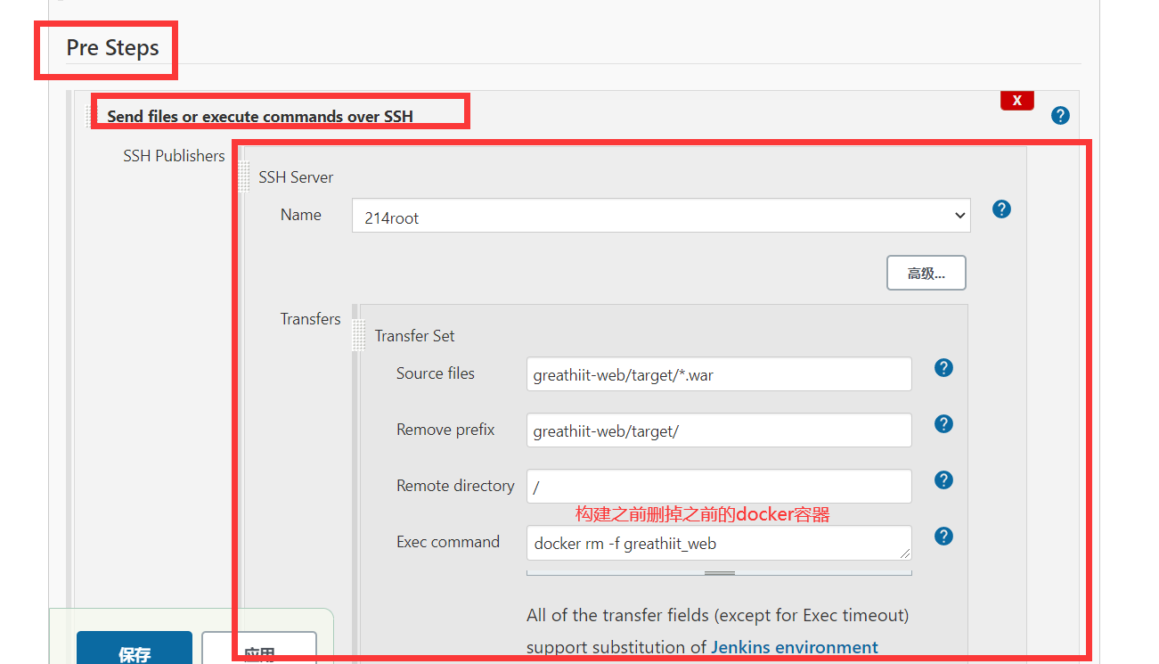Focus the Remote directory input field
1159x664 pixels.
pos(719,487)
